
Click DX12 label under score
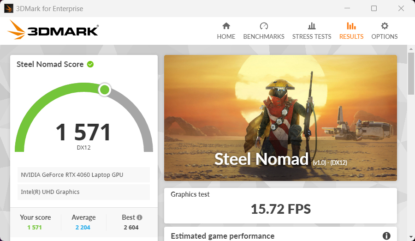pyautogui.click(x=83, y=148)
